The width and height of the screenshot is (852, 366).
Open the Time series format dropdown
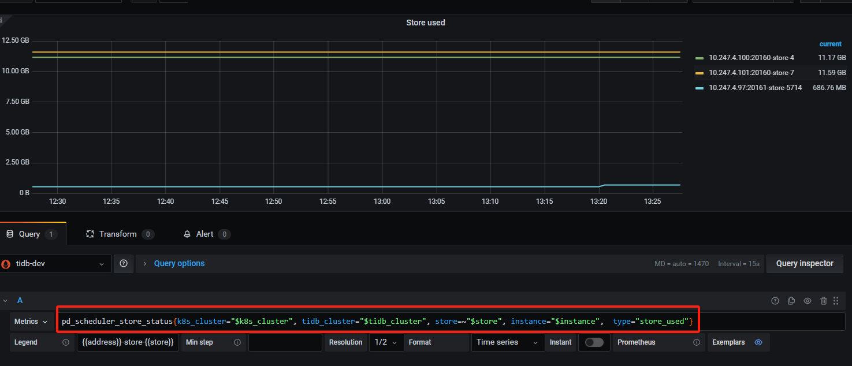(507, 342)
